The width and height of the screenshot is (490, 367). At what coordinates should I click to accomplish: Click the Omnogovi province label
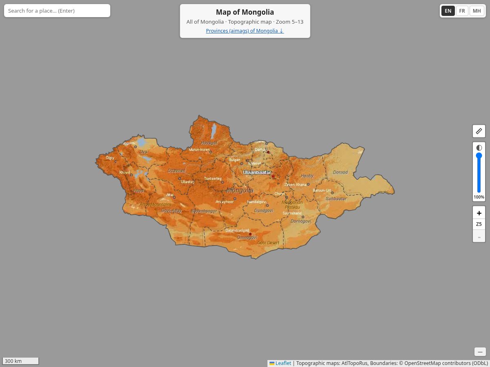[247, 237]
